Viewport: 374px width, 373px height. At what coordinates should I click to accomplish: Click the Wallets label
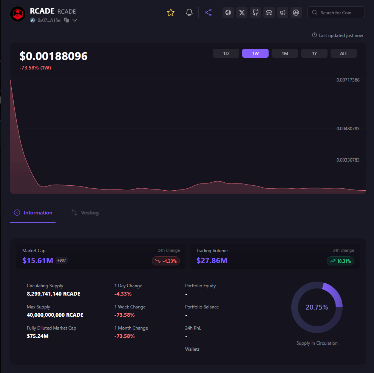192,349
